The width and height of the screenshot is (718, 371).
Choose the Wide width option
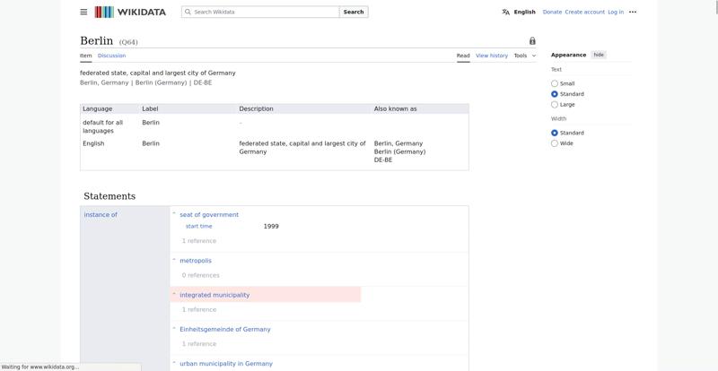coord(555,143)
